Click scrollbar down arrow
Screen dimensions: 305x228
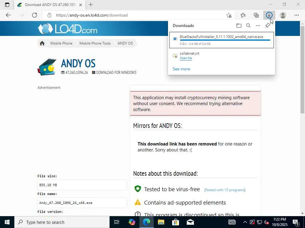[x=302, y=213]
